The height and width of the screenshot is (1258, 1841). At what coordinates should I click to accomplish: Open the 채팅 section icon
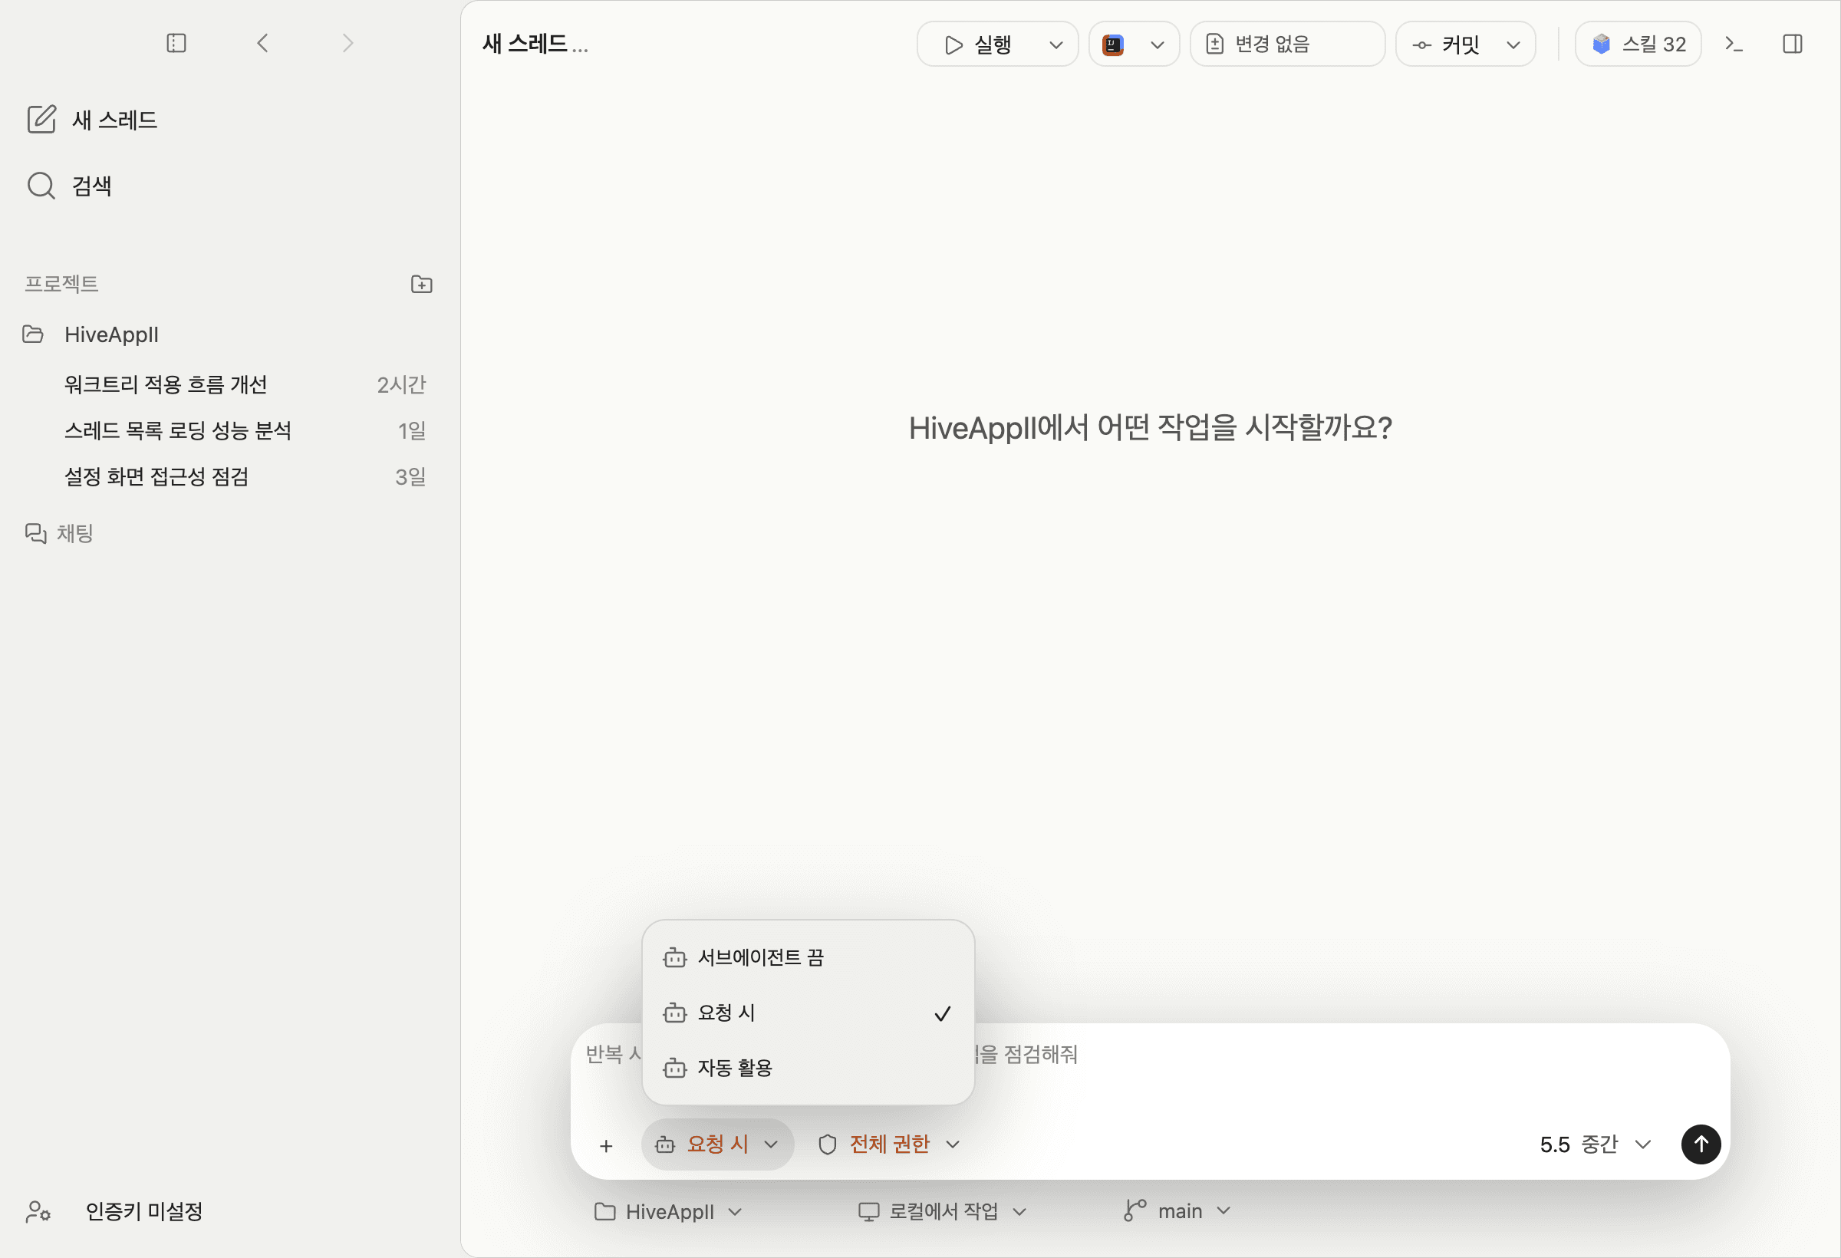[x=35, y=533]
